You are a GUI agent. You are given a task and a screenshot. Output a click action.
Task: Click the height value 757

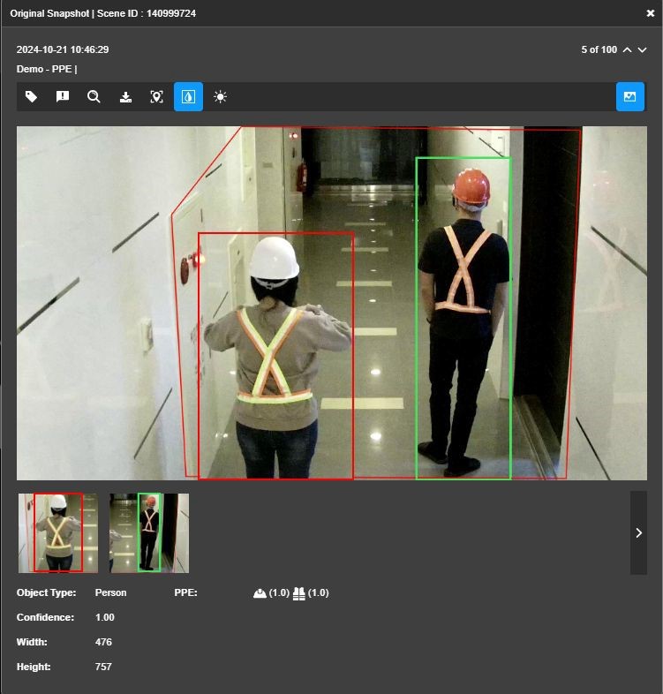(x=103, y=667)
